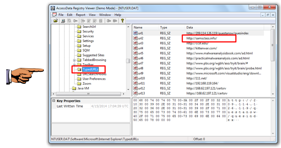The height and width of the screenshot is (148, 281).
Task: Click the ab string icon for url13
Action: [x=135, y=93]
